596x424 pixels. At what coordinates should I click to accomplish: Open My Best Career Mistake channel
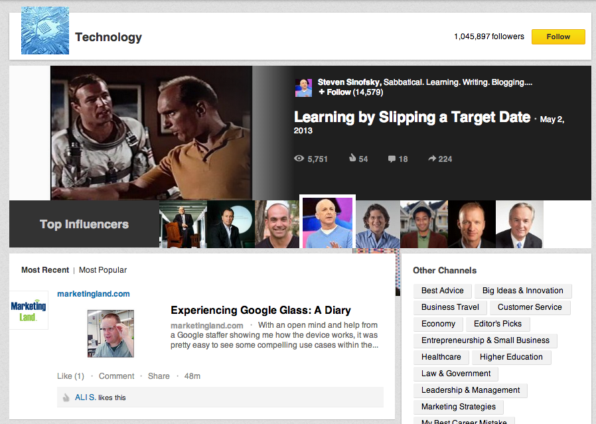pyautogui.click(x=464, y=421)
